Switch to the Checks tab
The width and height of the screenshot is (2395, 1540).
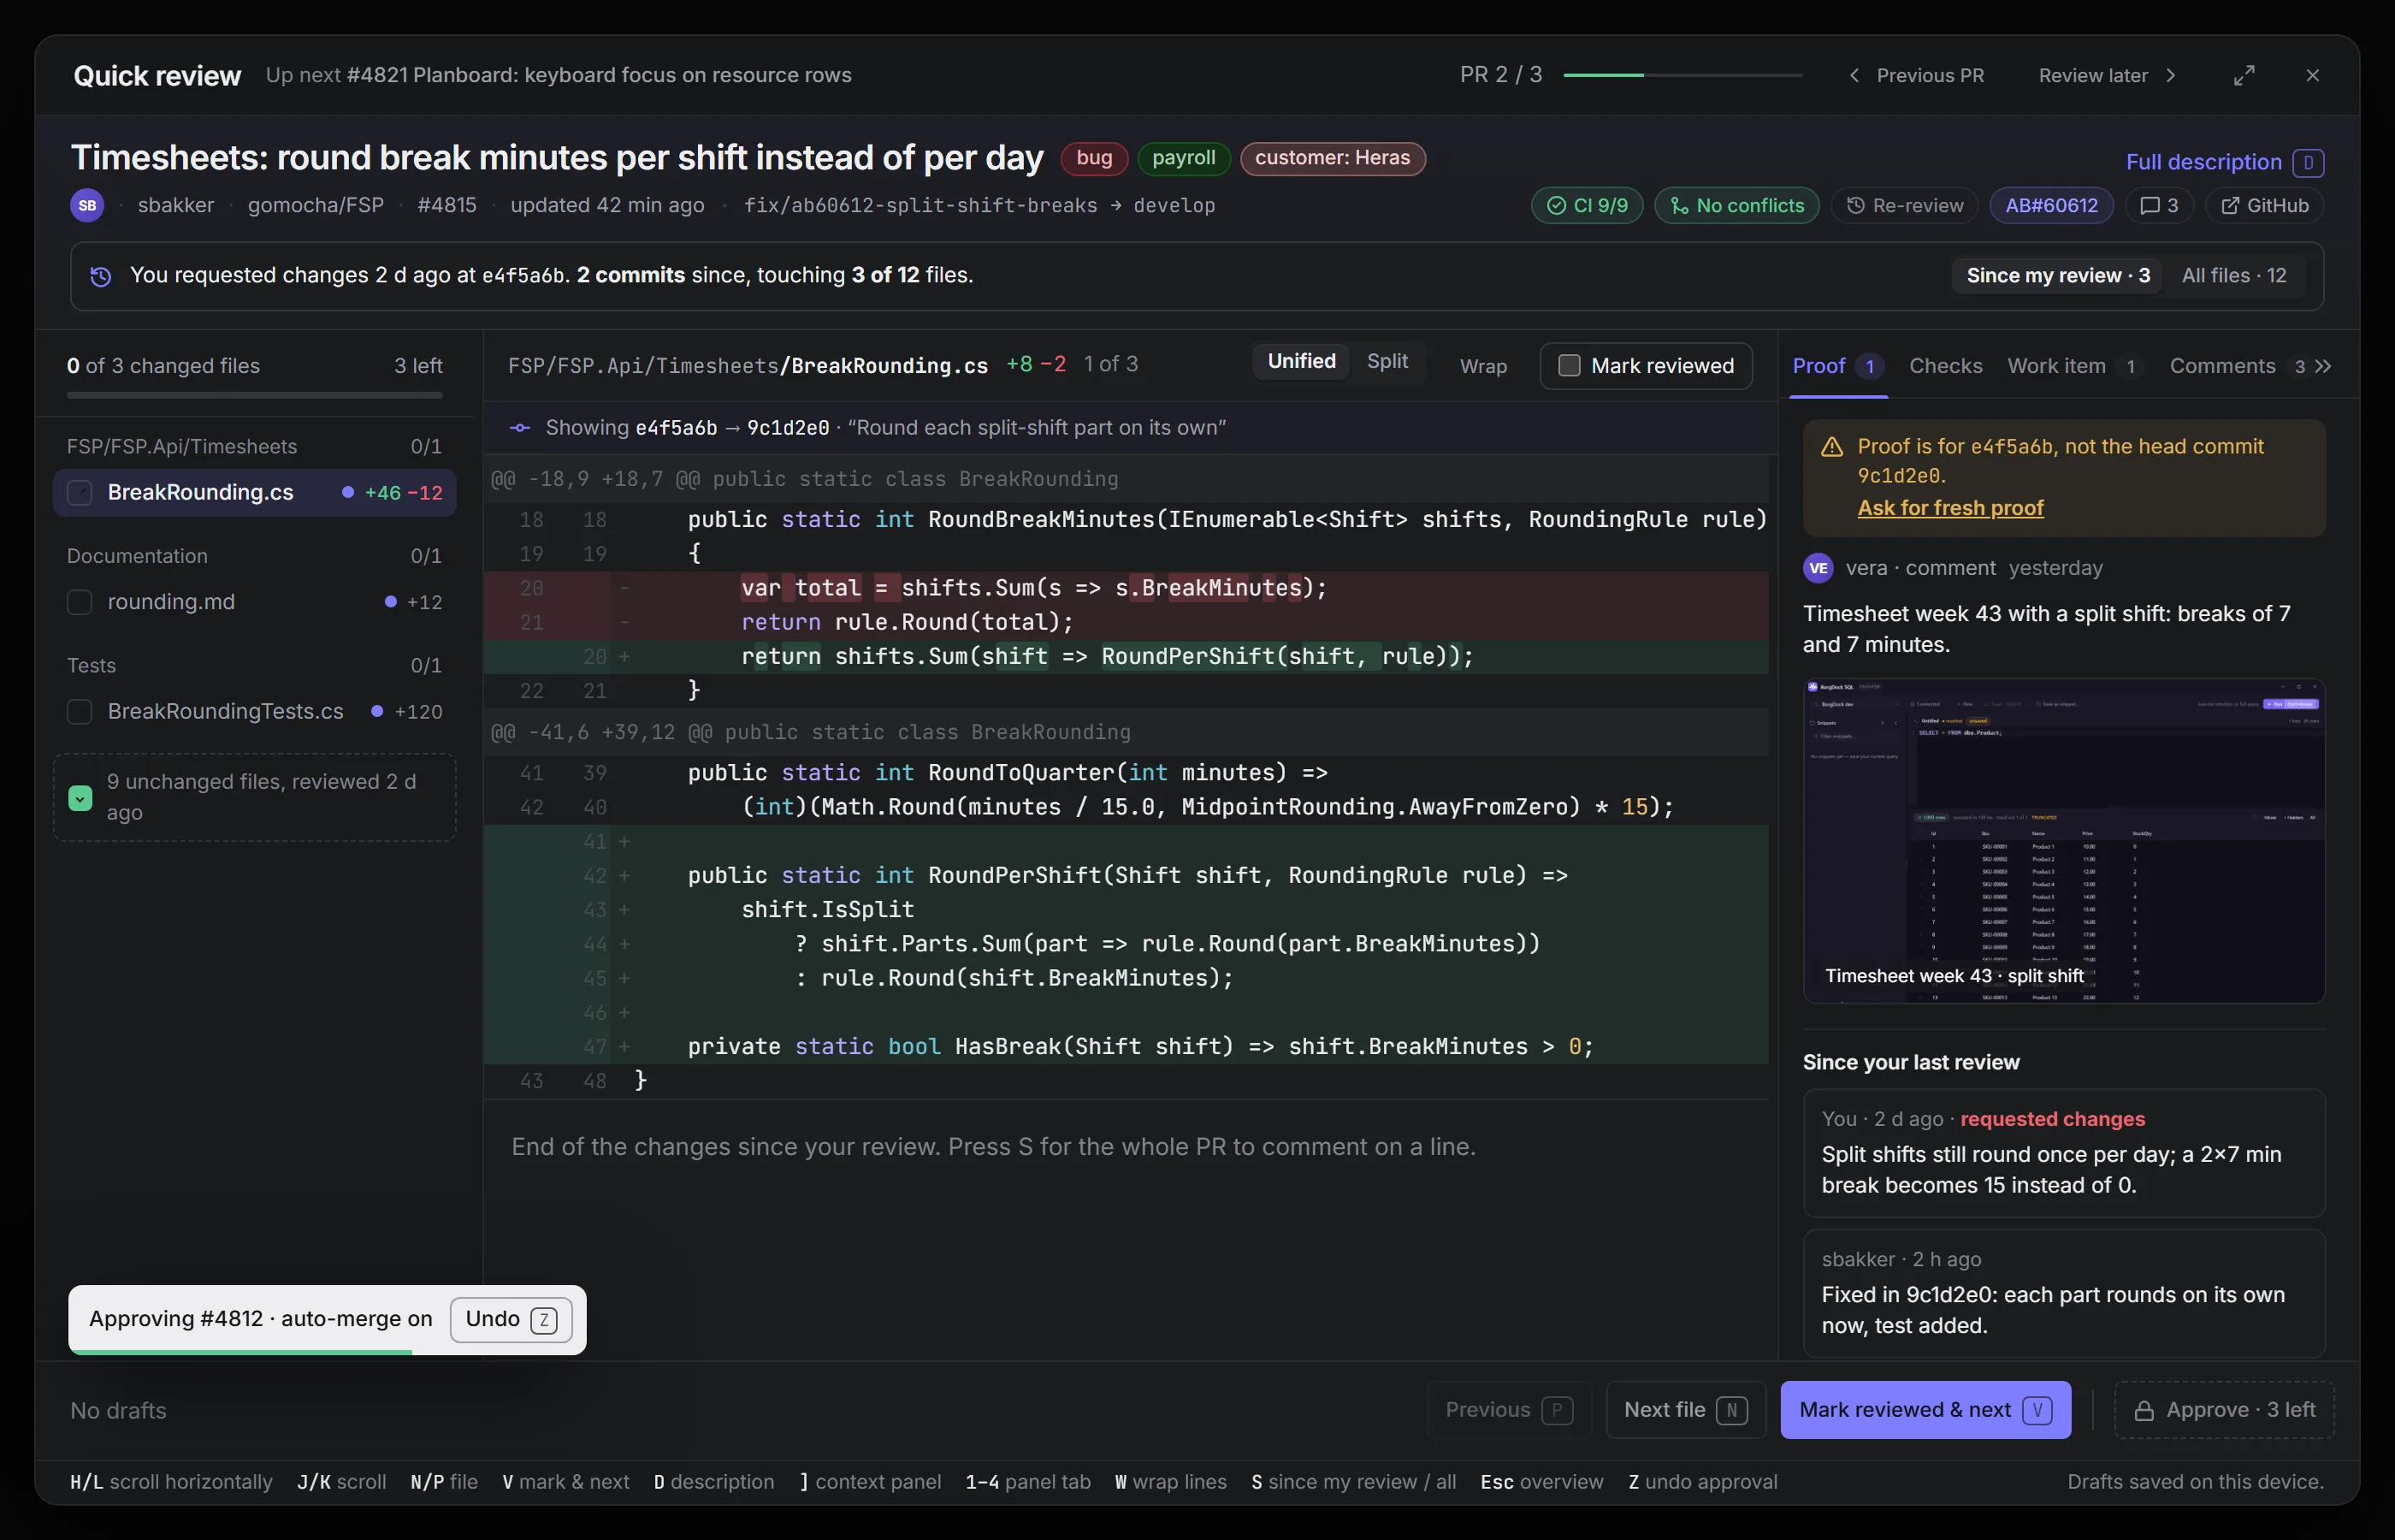(x=1945, y=366)
